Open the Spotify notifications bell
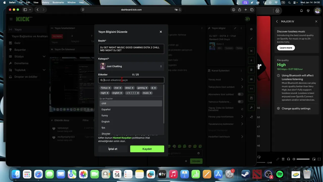This screenshot has width=323, height=182. pyautogui.click(x=301, y=11)
